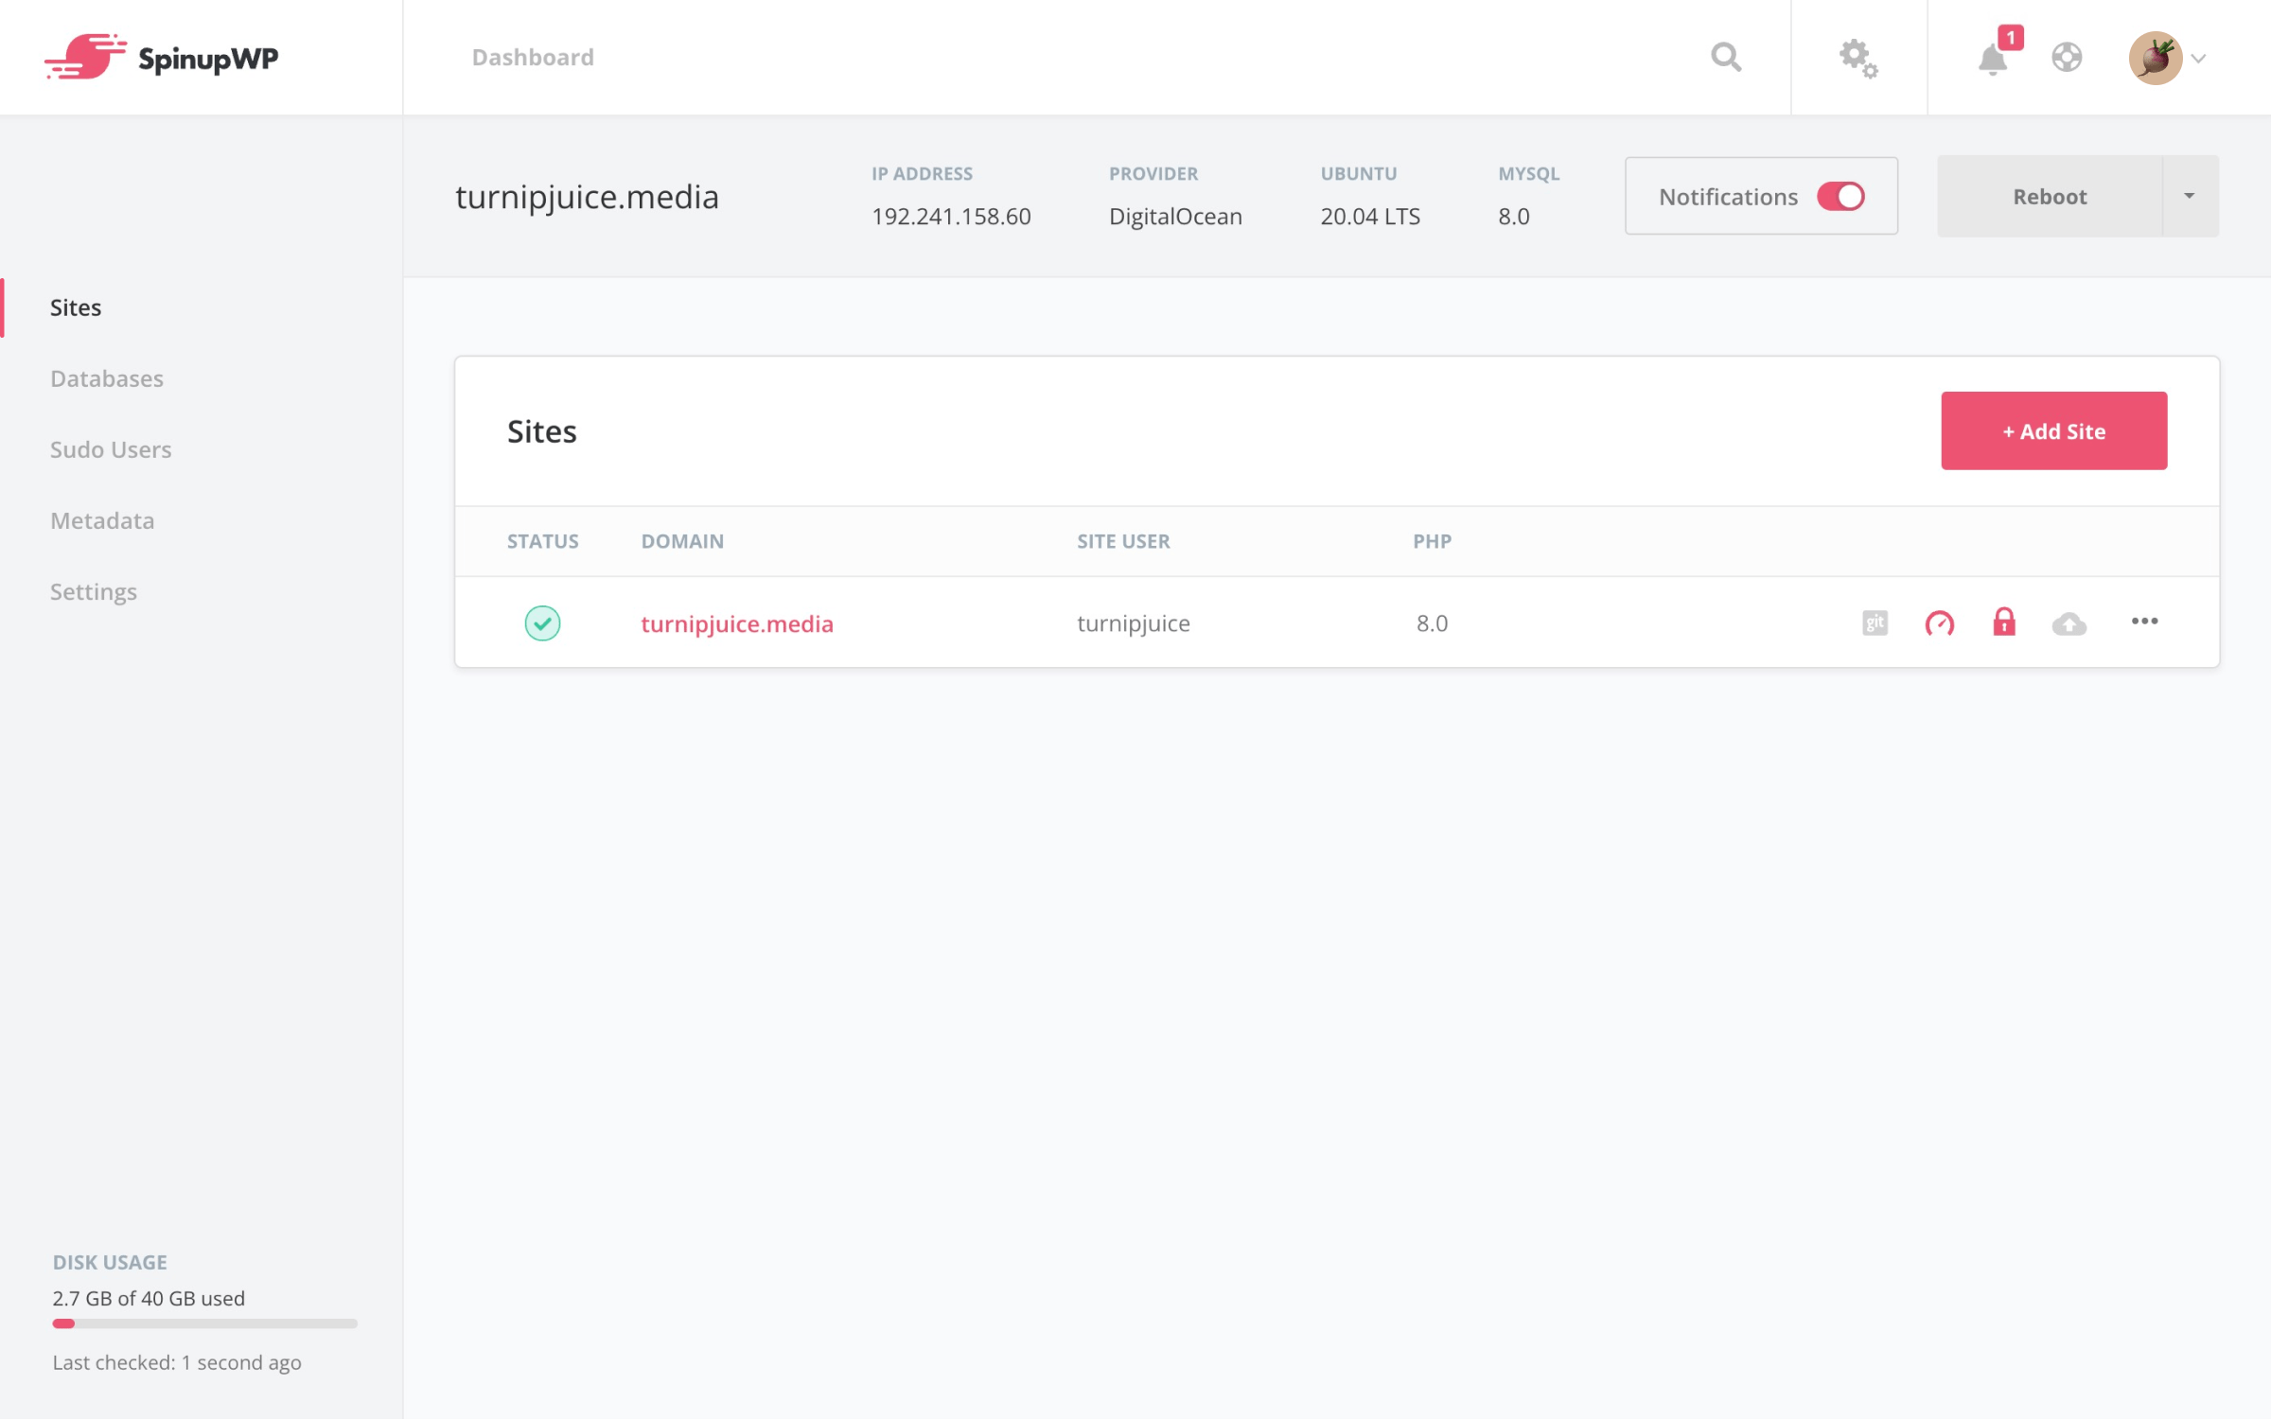Toggle the Notifications switch on the server
This screenshot has width=2271, height=1419.
(1841, 195)
